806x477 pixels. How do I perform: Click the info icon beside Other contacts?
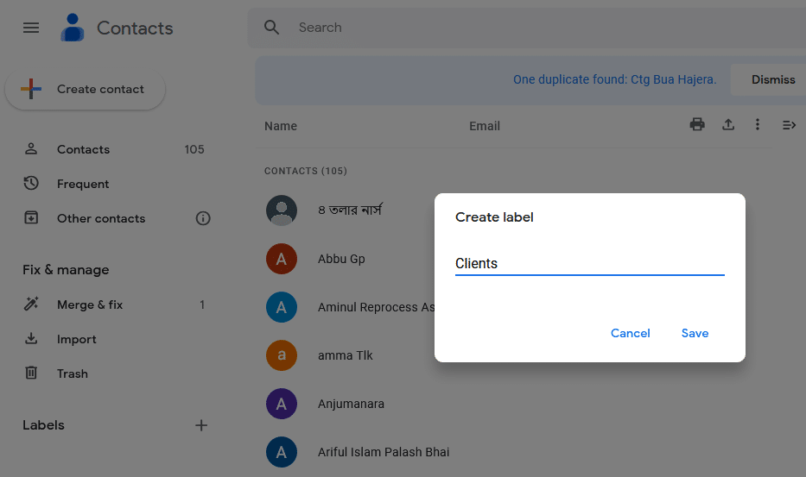(x=203, y=218)
